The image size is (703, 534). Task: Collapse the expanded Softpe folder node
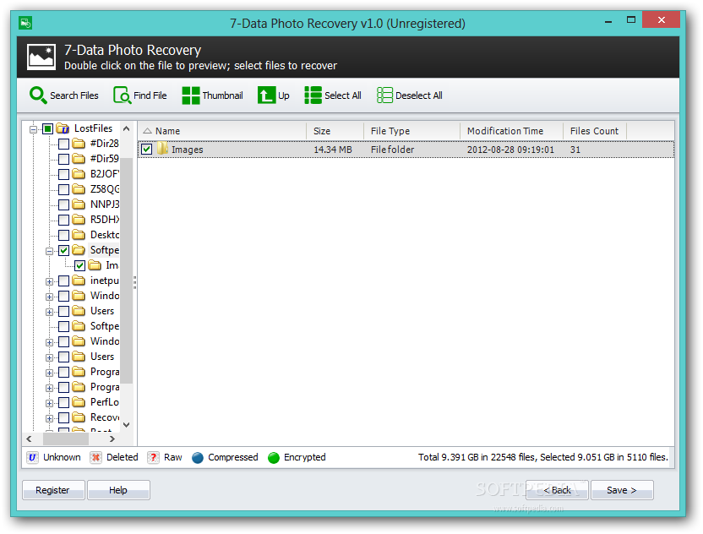(x=49, y=251)
